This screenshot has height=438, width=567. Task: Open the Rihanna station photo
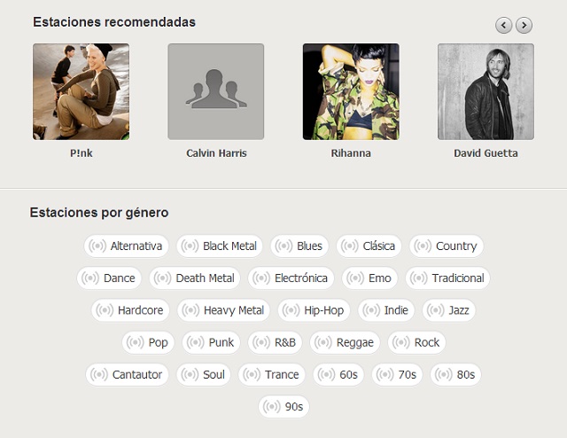(351, 91)
